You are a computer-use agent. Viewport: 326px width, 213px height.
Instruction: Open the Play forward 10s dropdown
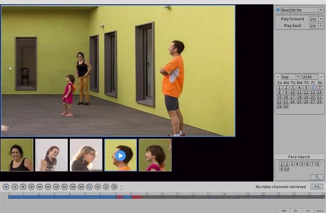click(x=321, y=19)
